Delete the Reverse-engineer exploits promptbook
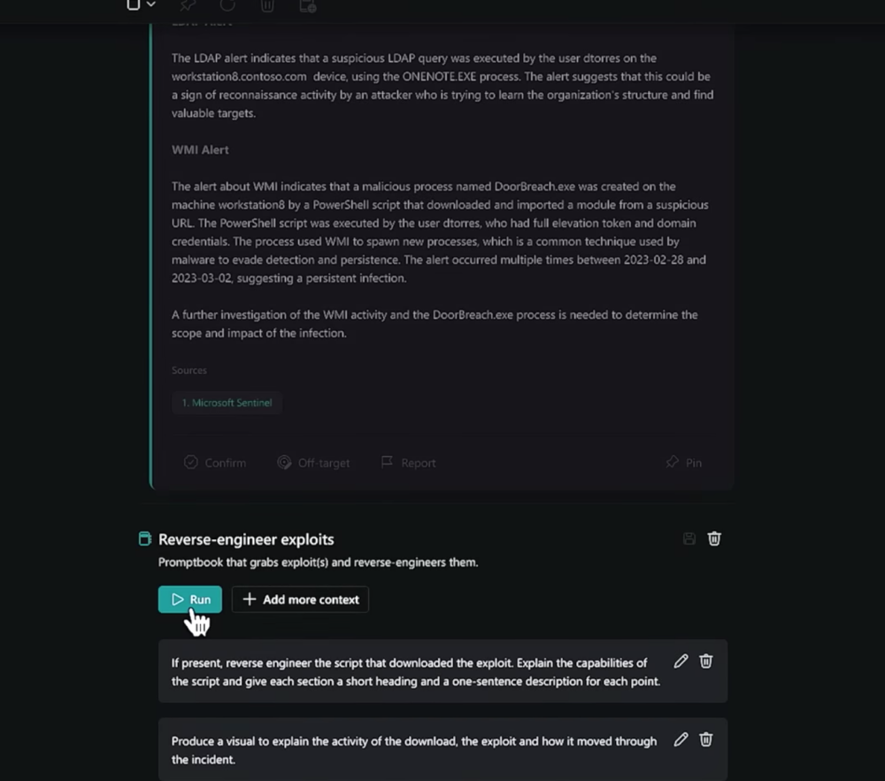Viewport: 885px width, 781px height. point(714,538)
